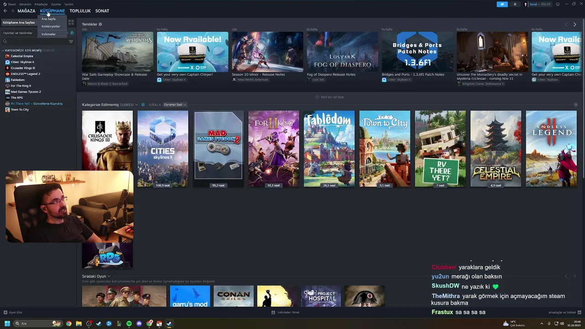Click the Celestial Empire game icon in sidebar
The width and height of the screenshot is (585, 329).
[7, 56]
